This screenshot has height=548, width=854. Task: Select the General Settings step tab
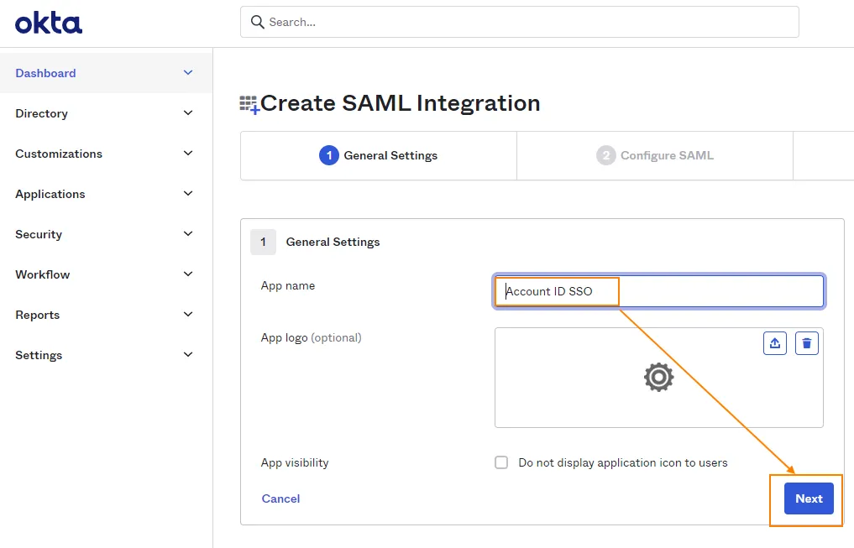(x=379, y=155)
